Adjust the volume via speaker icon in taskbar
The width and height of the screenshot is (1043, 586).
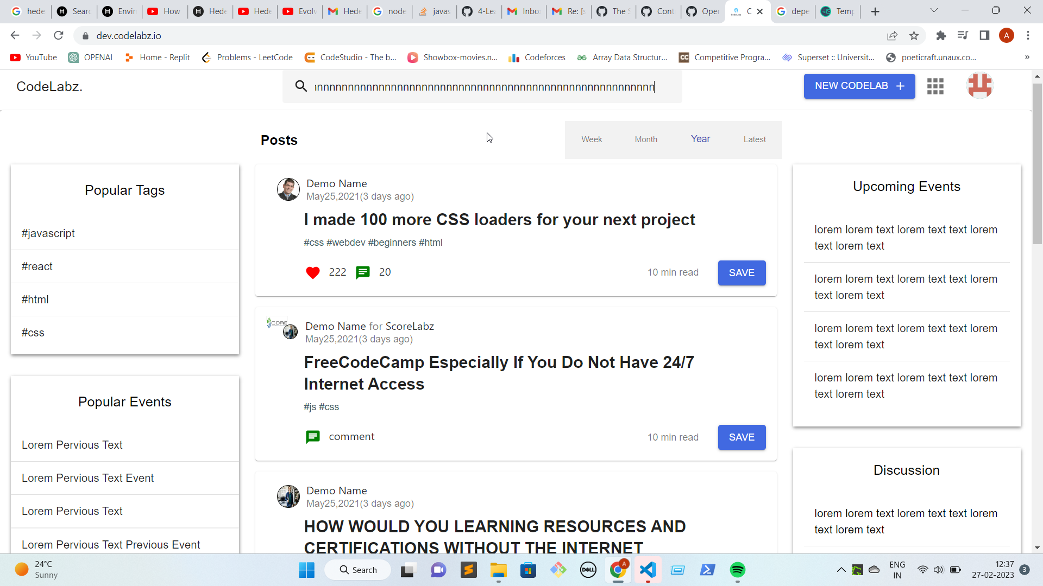pos(939,570)
